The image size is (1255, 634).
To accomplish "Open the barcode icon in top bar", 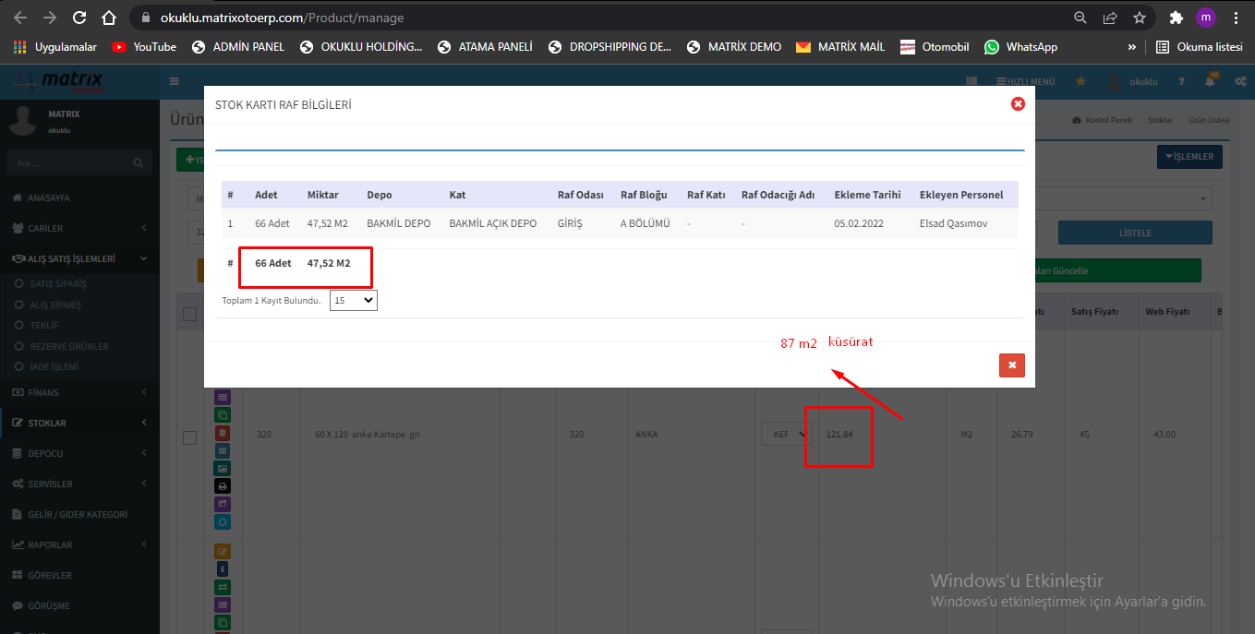I will 971,82.
